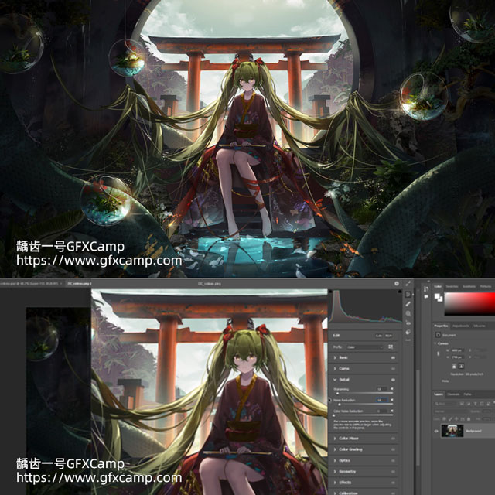The height and width of the screenshot is (495, 495).
Task: Filter layers by pixel layer icon
Action: pyautogui.click(x=462, y=404)
